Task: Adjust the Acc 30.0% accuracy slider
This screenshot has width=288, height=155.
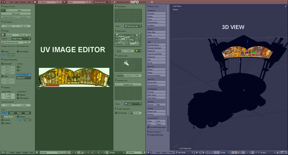Action: coord(135,113)
